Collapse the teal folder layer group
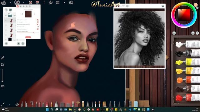The height and width of the screenshot is (112, 200). (x=10, y=15)
